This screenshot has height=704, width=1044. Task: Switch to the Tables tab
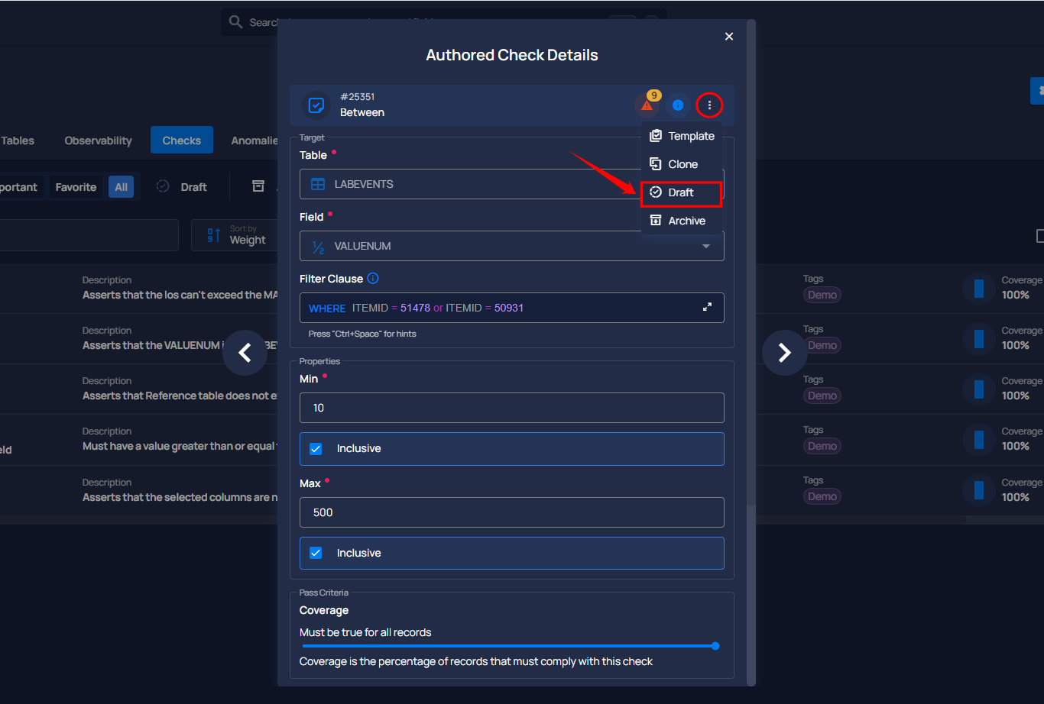(18, 140)
